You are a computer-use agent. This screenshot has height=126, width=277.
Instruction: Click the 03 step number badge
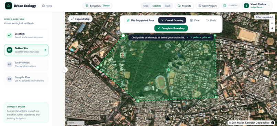10,64
